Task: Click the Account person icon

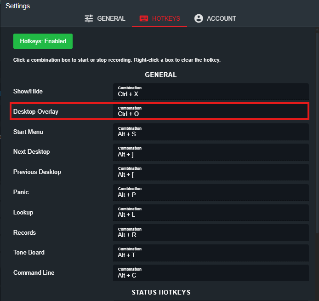Action: click(199, 18)
